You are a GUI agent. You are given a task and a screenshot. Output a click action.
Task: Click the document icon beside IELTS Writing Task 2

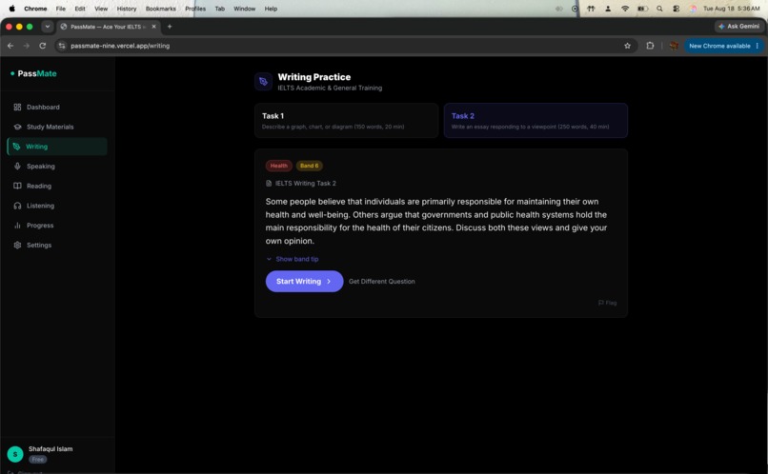[x=269, y=184]
